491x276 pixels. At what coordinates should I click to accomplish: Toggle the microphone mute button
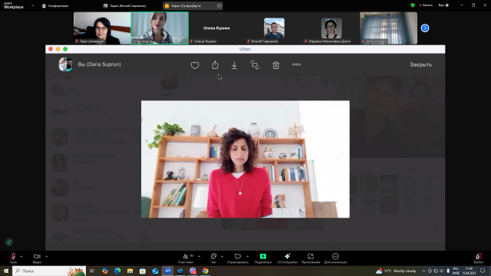click(13, 258)
